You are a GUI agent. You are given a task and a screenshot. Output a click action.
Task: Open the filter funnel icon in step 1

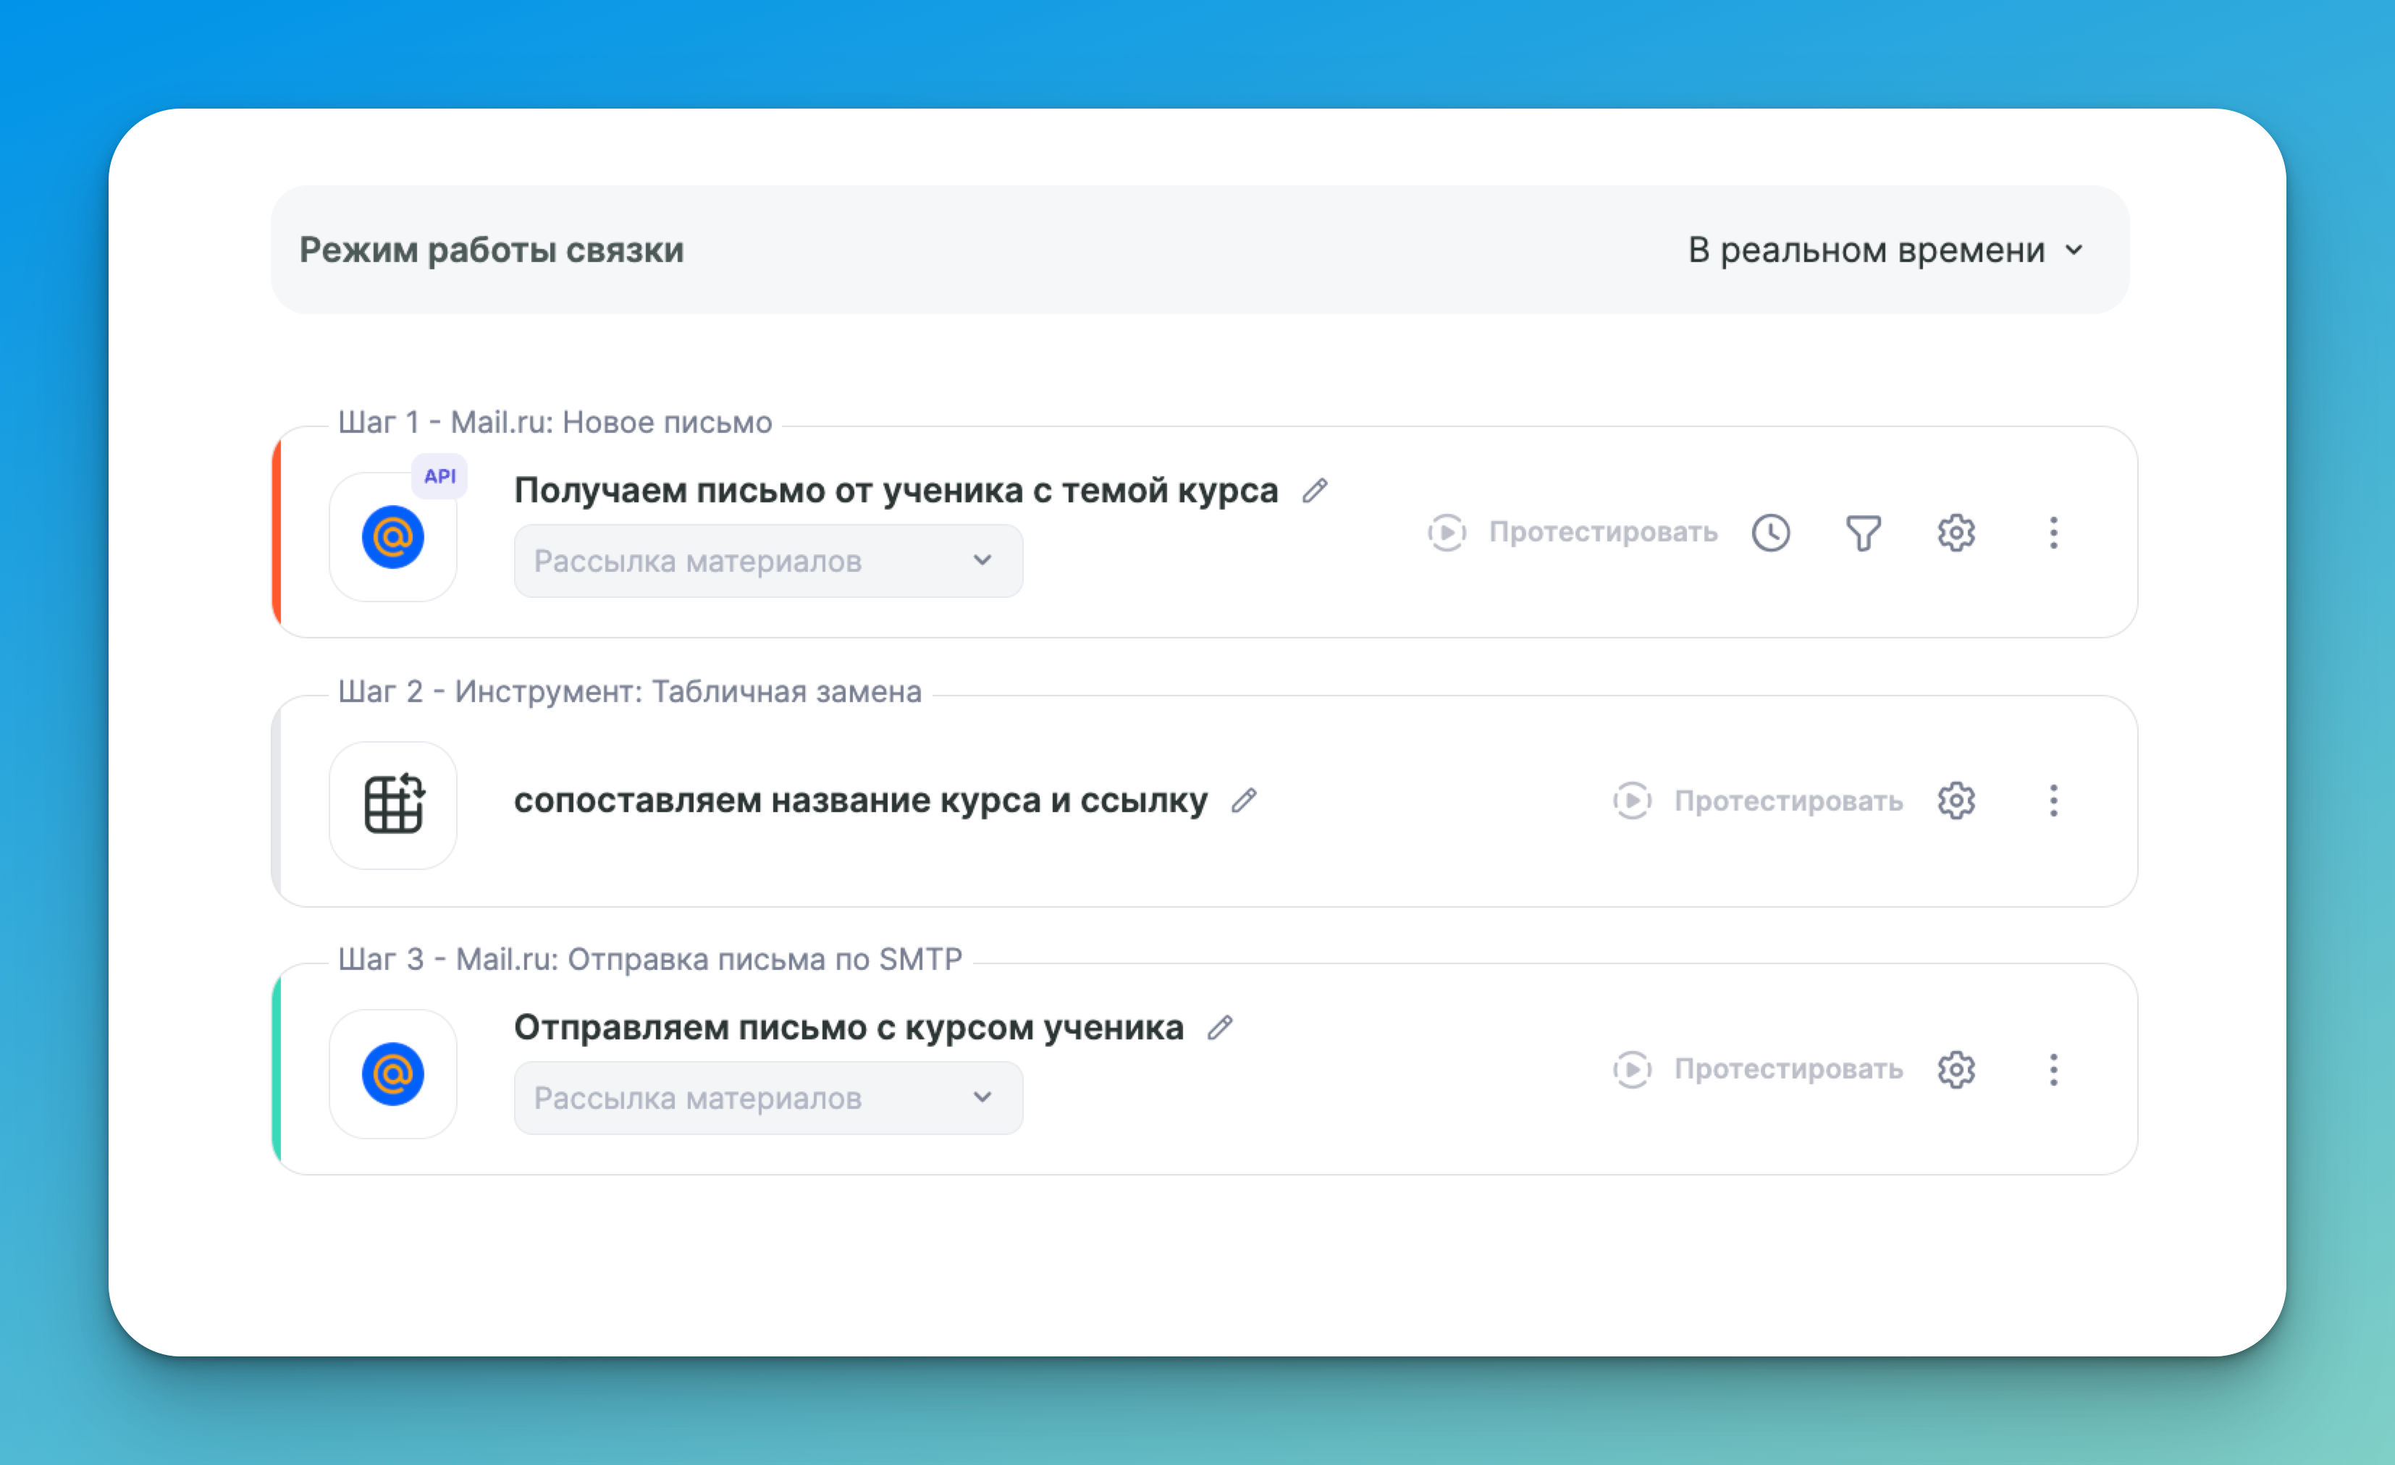tap(1864, 533)
